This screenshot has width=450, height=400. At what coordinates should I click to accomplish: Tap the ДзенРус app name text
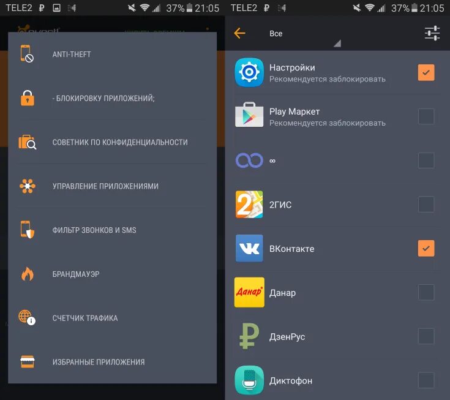point(287,336)
